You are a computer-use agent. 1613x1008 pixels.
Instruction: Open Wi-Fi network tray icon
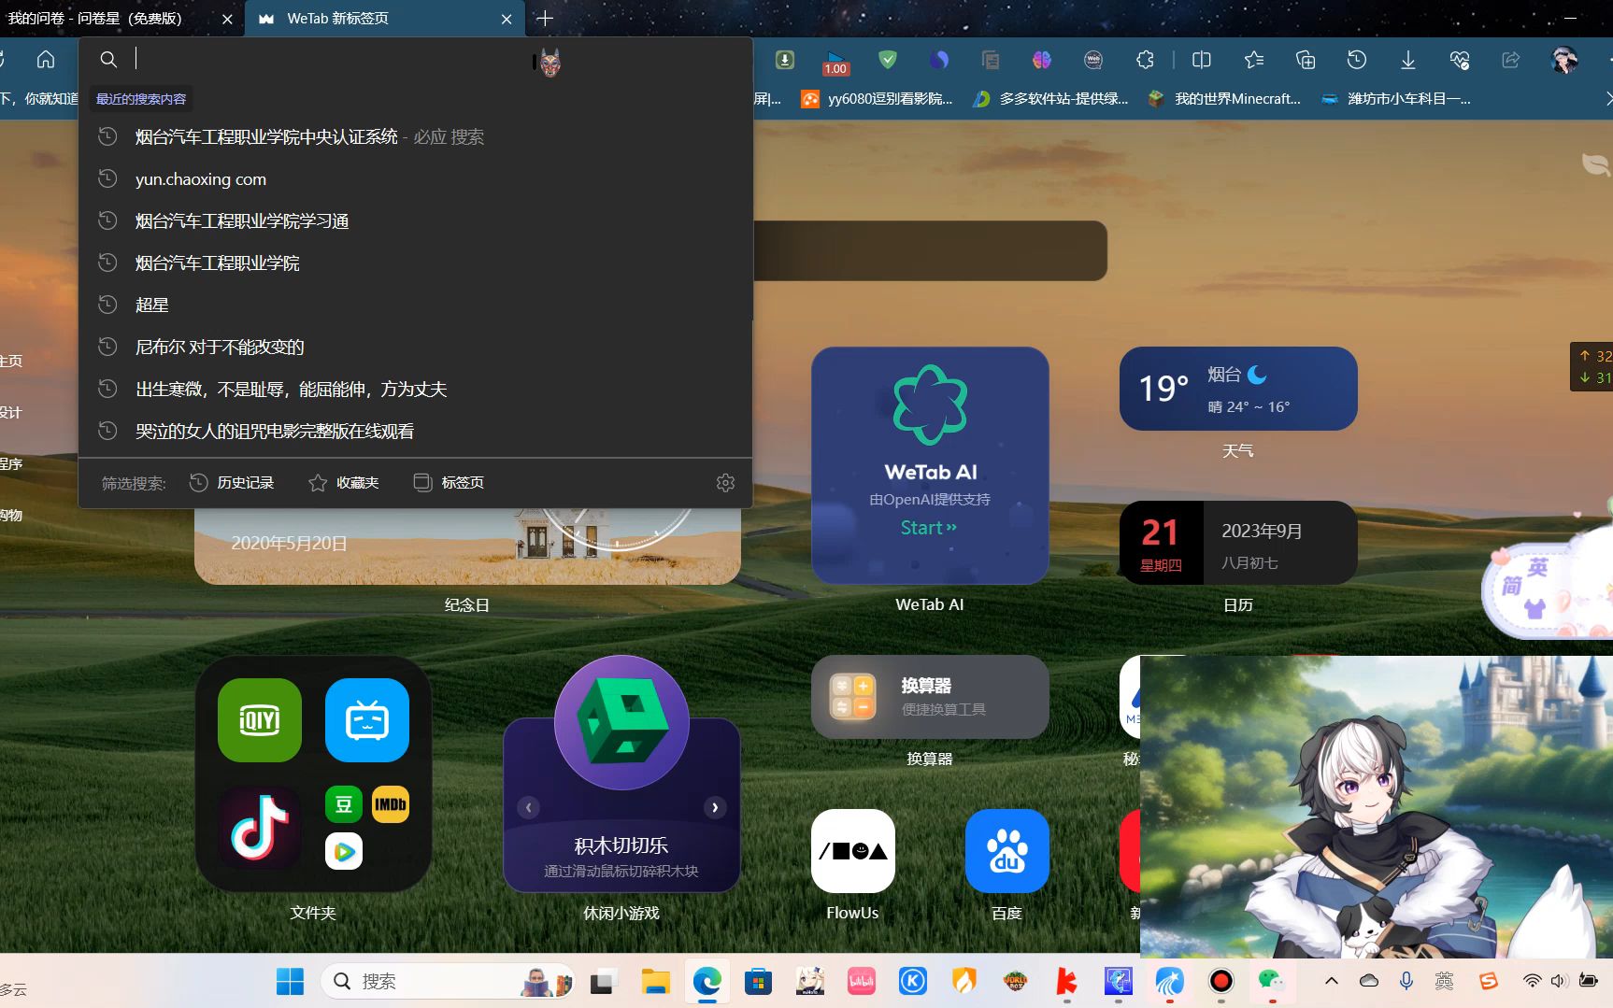(x=1532, y=981)
